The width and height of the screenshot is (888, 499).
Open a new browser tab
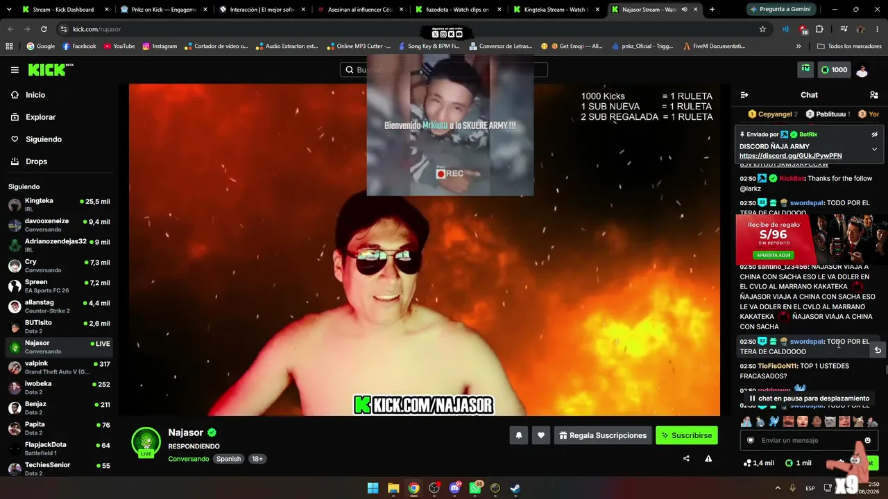(x=712, y=10)
